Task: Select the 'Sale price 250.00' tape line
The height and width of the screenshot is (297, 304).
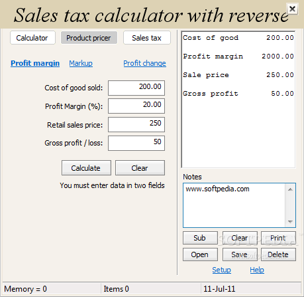Action: 238,75
